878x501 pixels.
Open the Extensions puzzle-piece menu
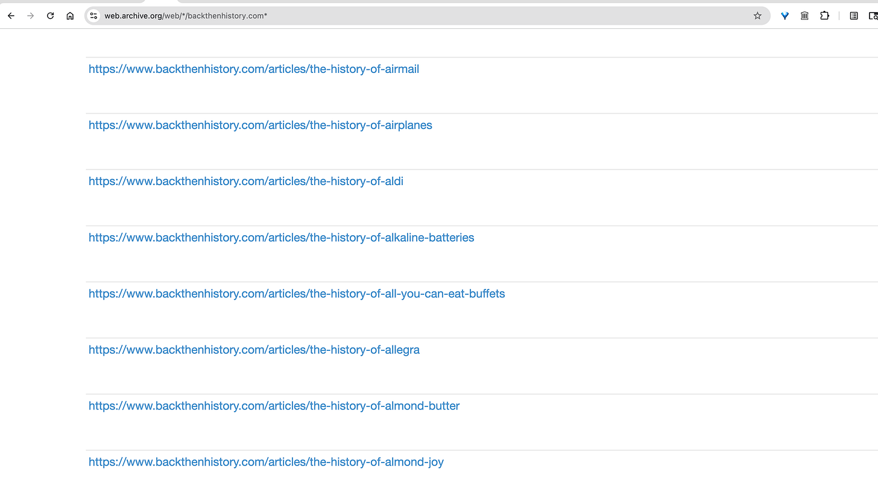(x=824, y=16)
